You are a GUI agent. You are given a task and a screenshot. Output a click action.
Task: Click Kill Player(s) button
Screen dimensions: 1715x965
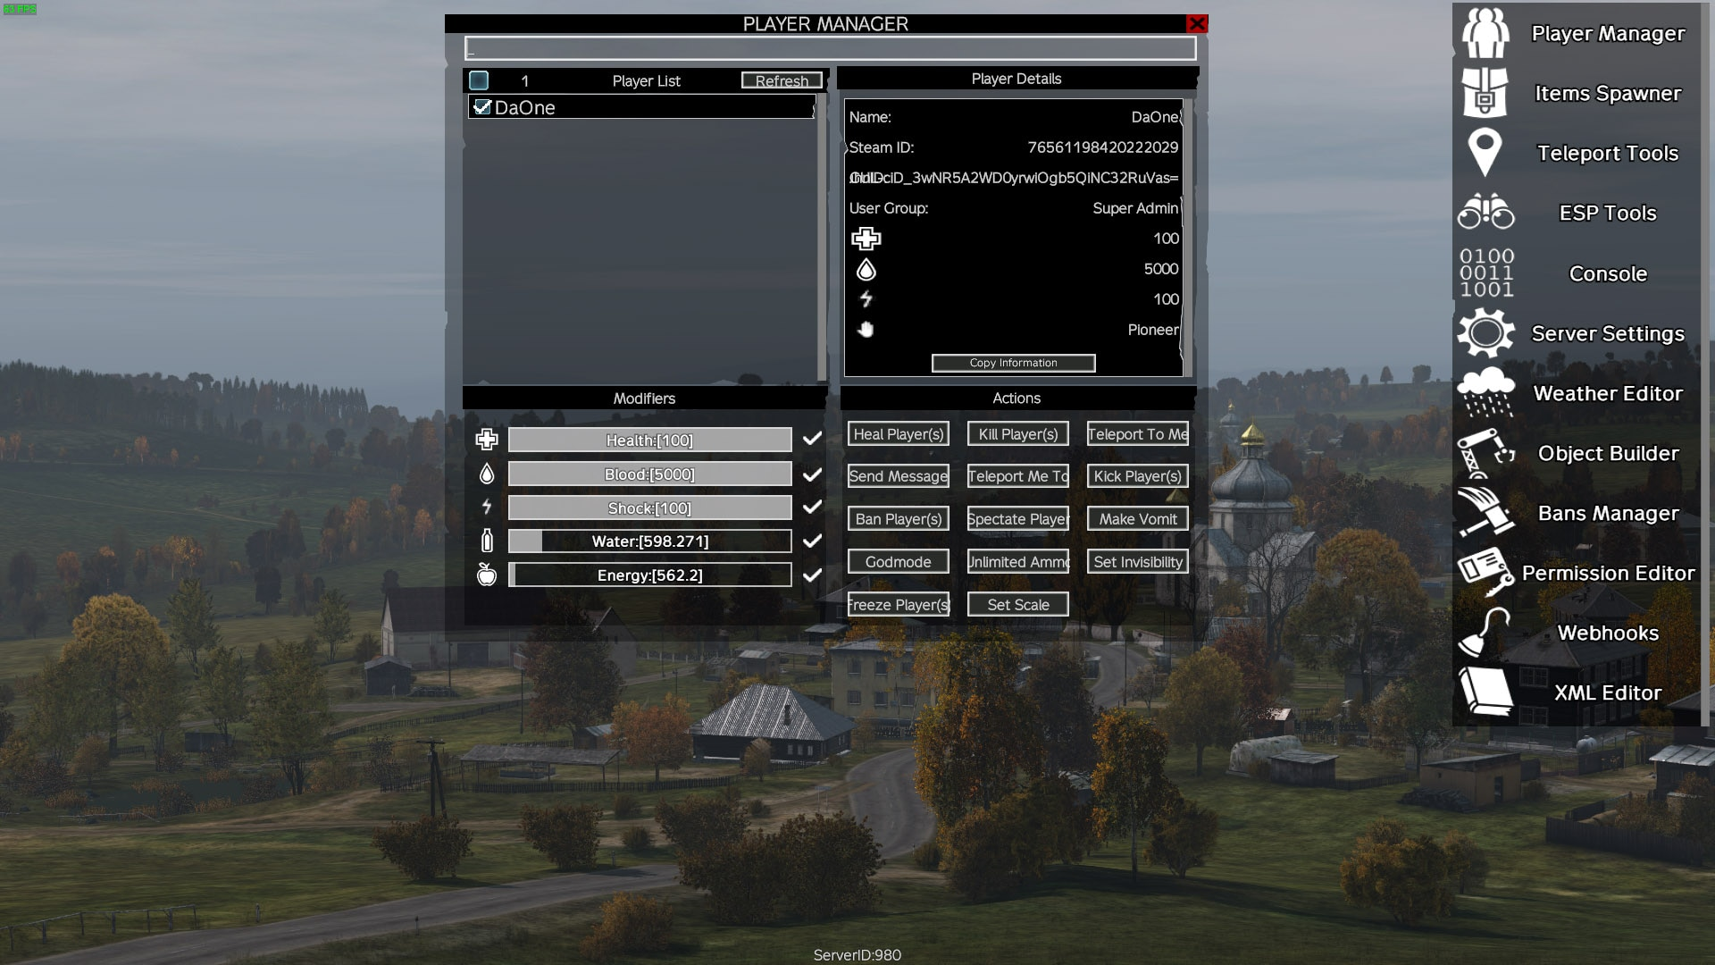1018,433
